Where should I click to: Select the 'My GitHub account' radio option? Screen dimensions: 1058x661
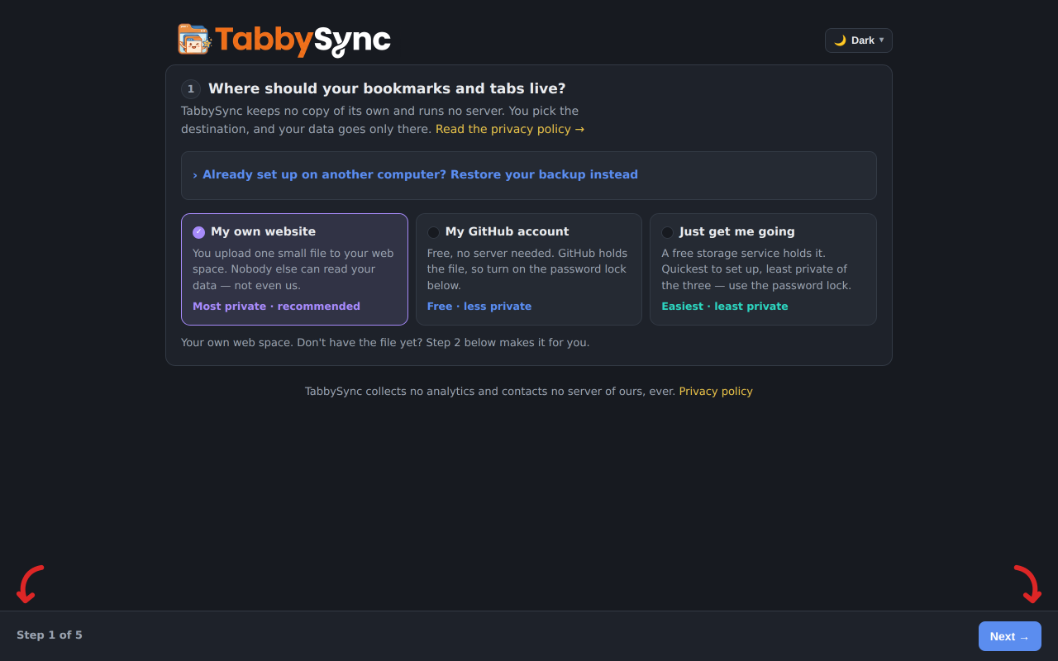(433, 232)
